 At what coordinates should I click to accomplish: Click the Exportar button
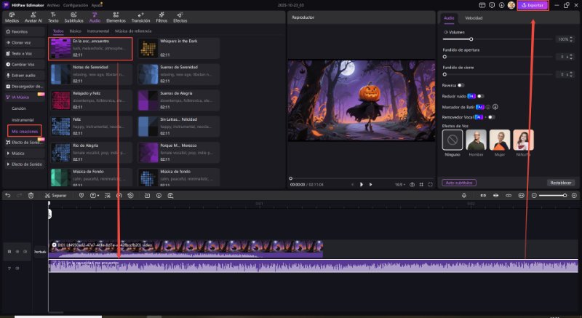[533, 5]
